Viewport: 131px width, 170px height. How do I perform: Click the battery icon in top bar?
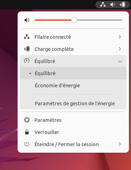point(122,5)
